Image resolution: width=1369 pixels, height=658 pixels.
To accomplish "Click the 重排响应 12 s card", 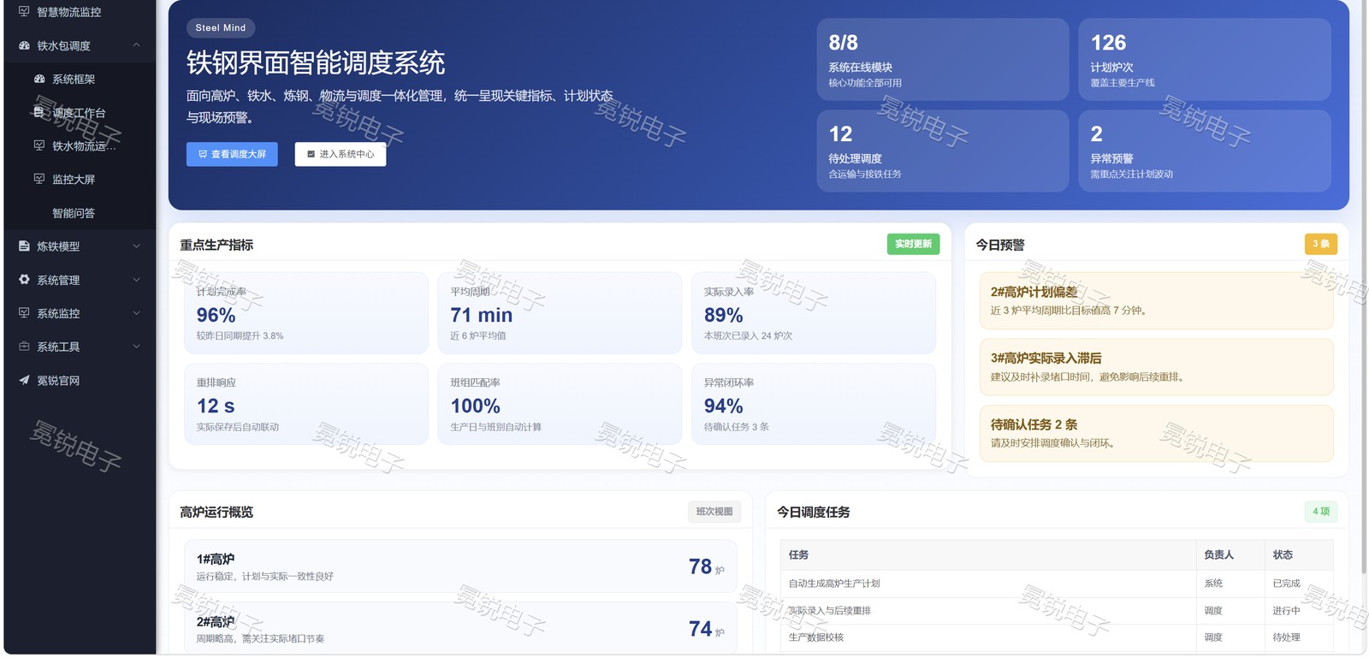I will 306,404.
